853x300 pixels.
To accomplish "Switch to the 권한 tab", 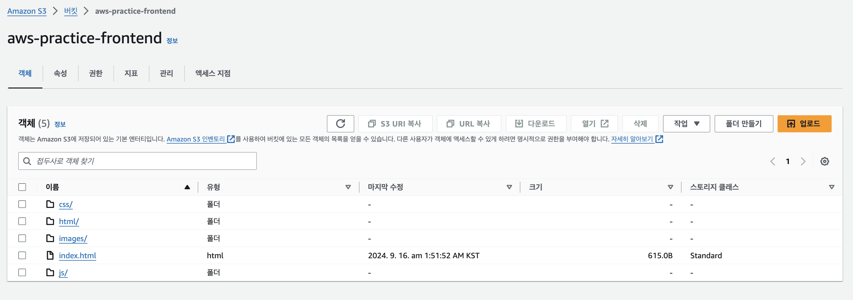I will pos(96,73).
